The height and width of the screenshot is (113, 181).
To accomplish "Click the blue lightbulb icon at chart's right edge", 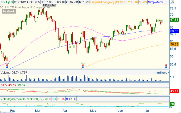I will (x=166, y=67).
